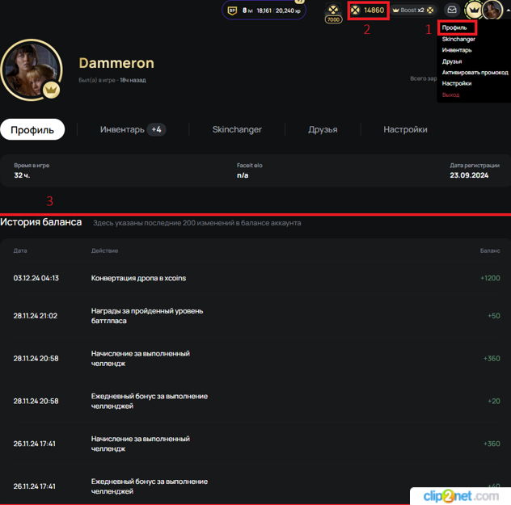Choose Активировать промокод in the dropdown menu
The image size is (511, 505).
(475, 72)
